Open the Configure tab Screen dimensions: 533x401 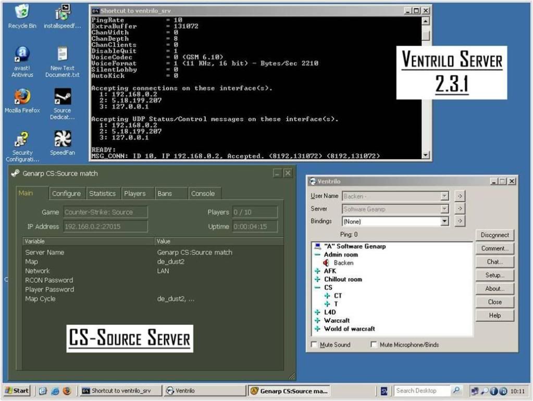click(x=67, y=193)
